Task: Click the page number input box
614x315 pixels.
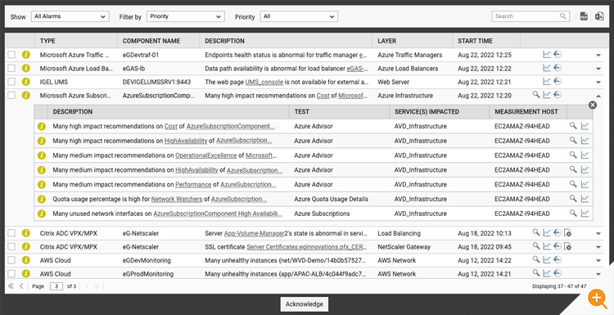Action: click(x=56, y=286)
